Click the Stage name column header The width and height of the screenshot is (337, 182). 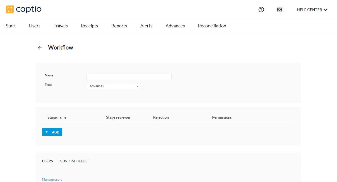[x=57, y=117]
